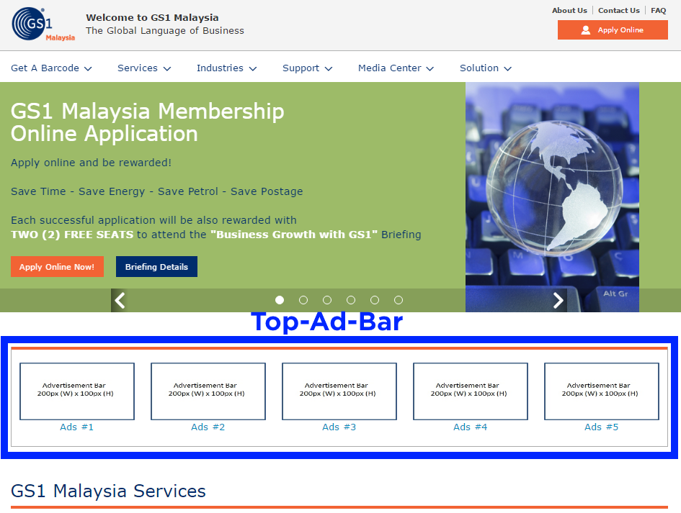Viewport: 681px width, 513px height.
Task: Open the Media Center menu
Action: pyautogui.click(x=396, y=68)
